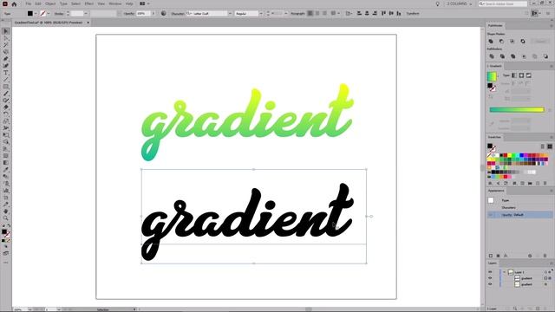Click the black fill swatch in control bar
The height and width of the screenshot is (312, 555).
[x=30, y=14]
